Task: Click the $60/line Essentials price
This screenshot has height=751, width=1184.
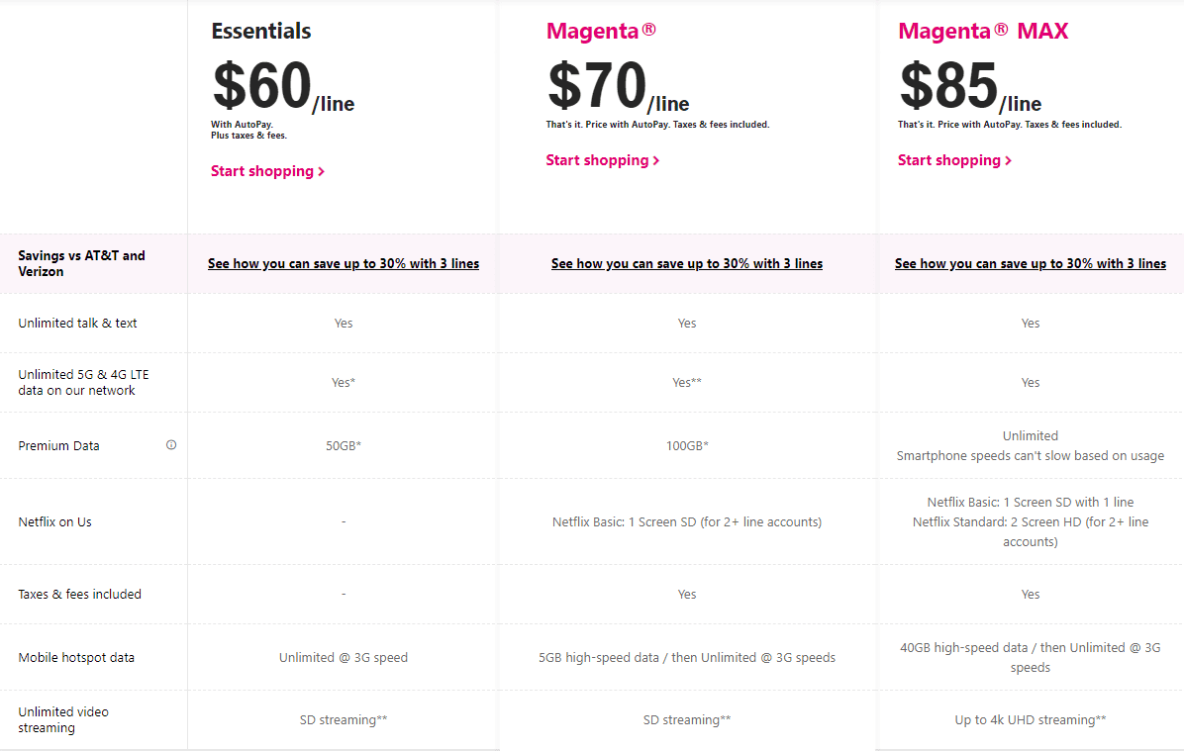Action: click(x=283, y=89)
